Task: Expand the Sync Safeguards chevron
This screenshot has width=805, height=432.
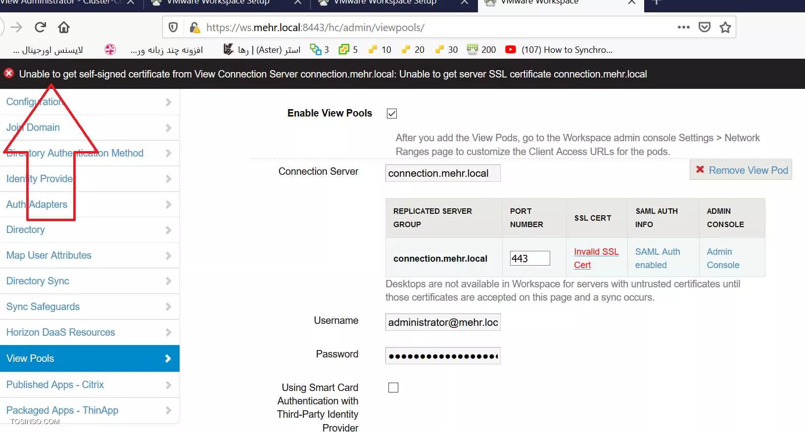Action: tap(168, 307)
